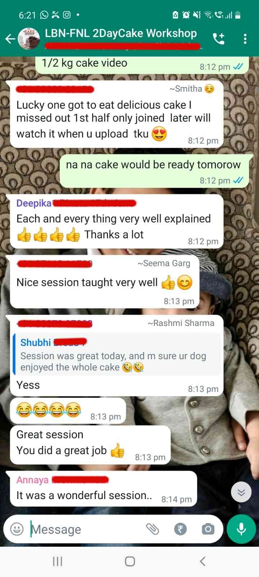Tap the quoted Shubhi reply preview
Screen dimensions: 259x577
[117, 354]
